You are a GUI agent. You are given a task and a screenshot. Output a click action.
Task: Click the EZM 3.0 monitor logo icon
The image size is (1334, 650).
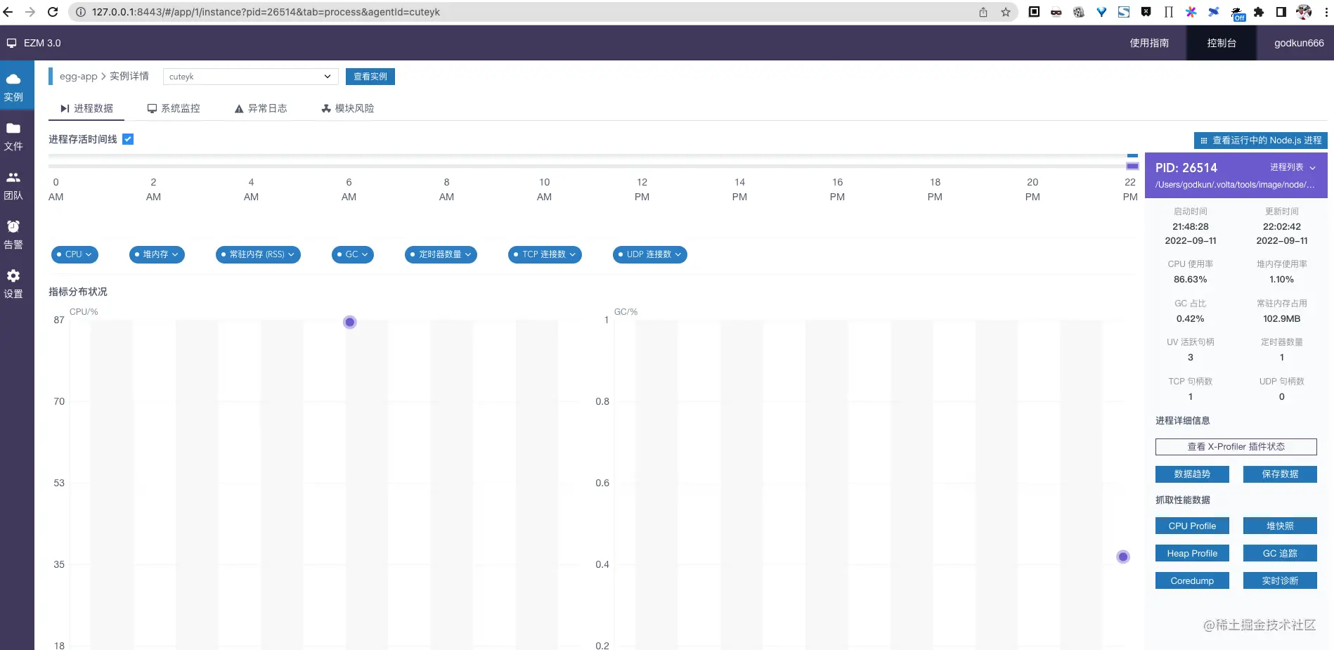11,43
